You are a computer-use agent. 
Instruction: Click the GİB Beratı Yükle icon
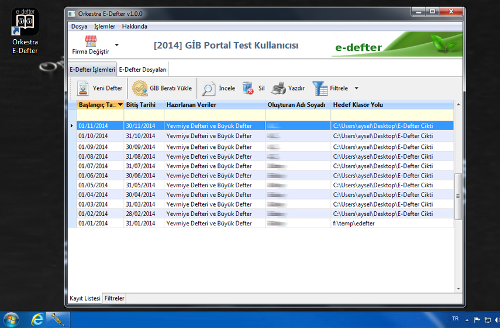(x=140, y=88)
